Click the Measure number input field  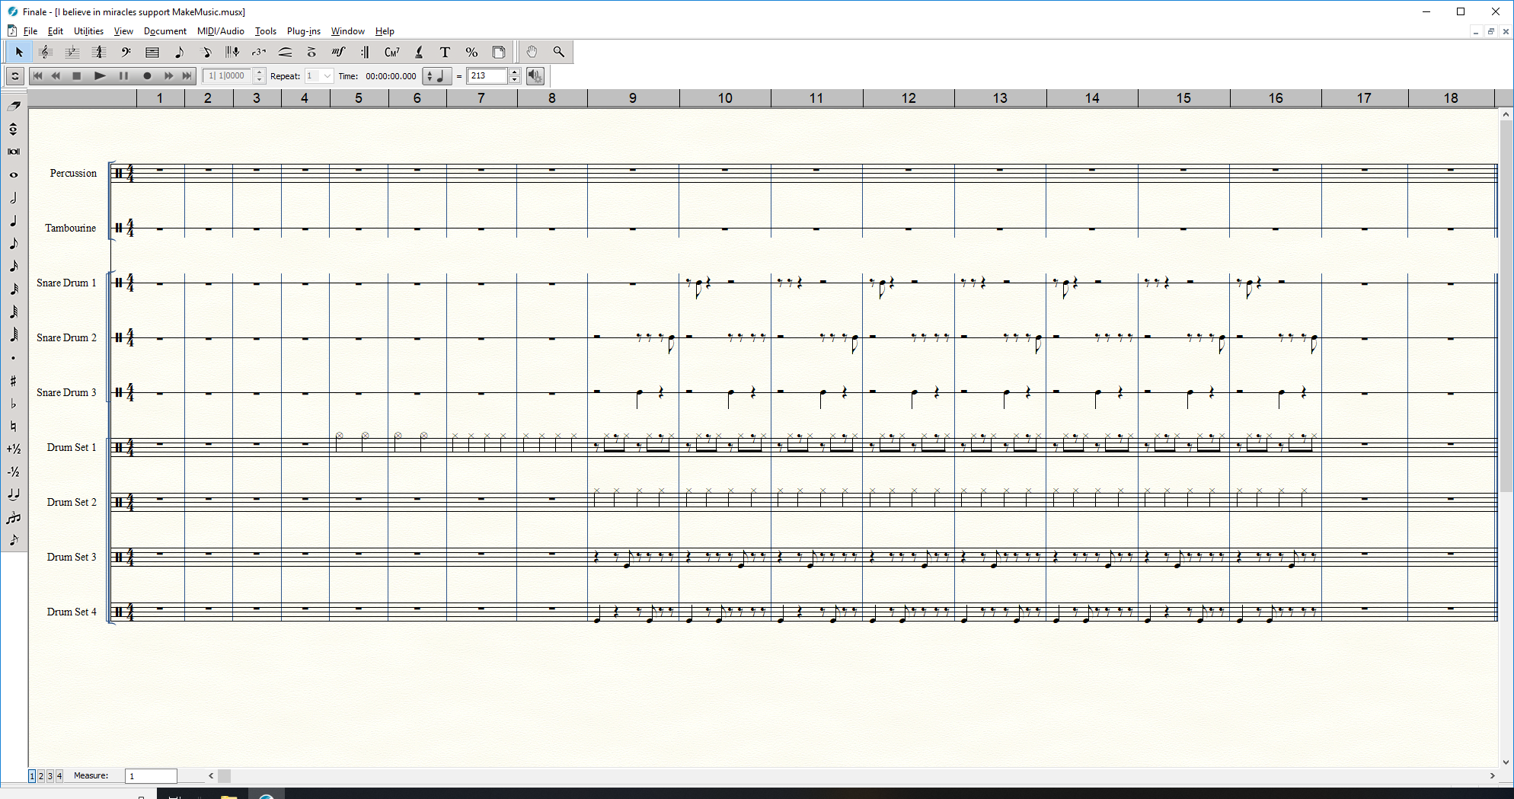pos(151,775)
